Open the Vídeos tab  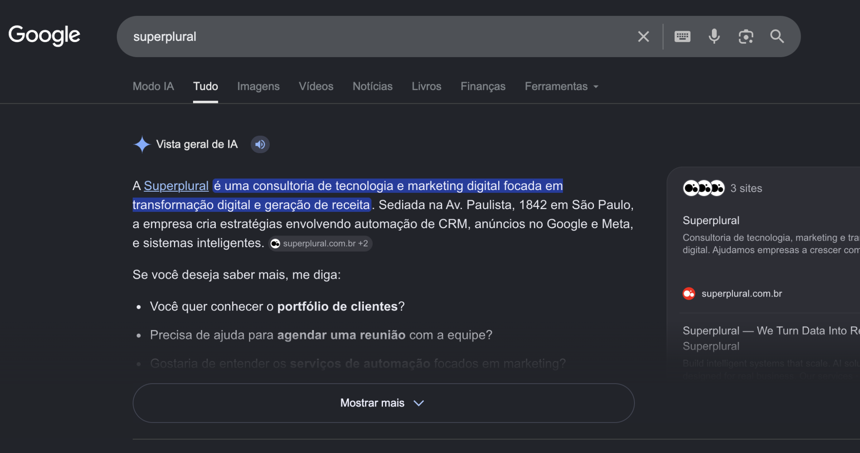(x=316, y=86)
